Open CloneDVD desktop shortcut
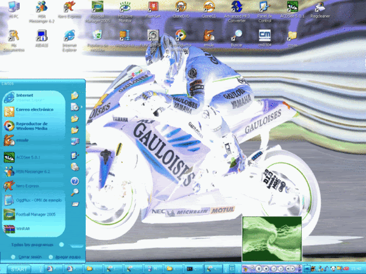Image resolution: width=366 pixels, height=274 pixels. [181, 10]
